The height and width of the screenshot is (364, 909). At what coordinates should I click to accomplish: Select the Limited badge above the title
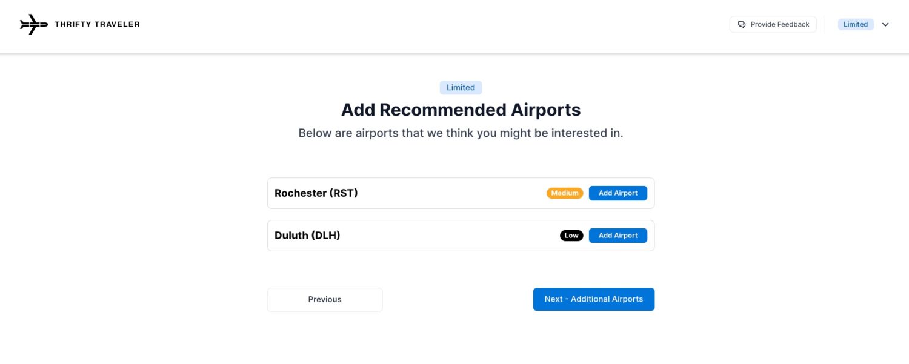coord(461,87)
